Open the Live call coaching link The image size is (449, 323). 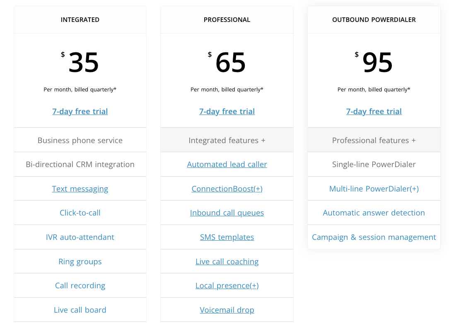227,261
